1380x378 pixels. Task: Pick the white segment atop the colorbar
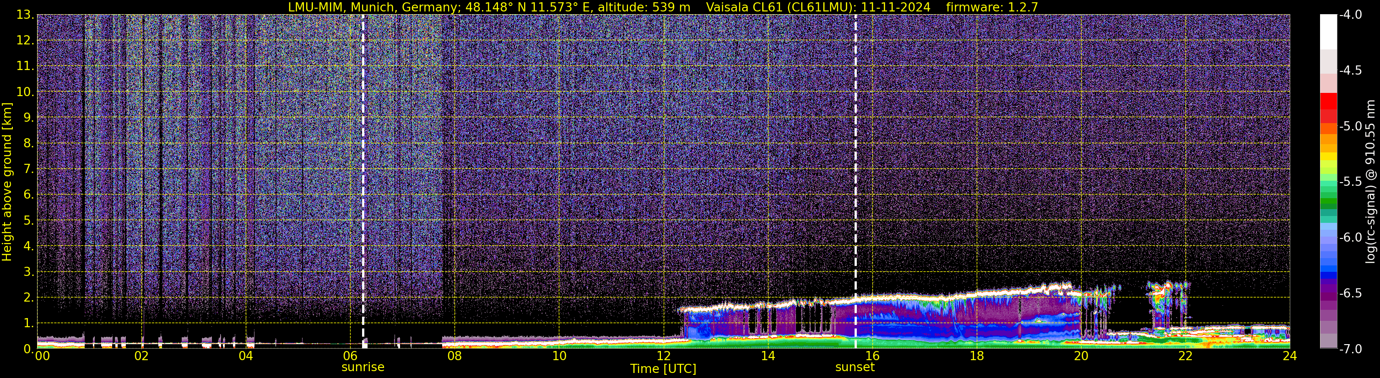tap(1328, 31)
